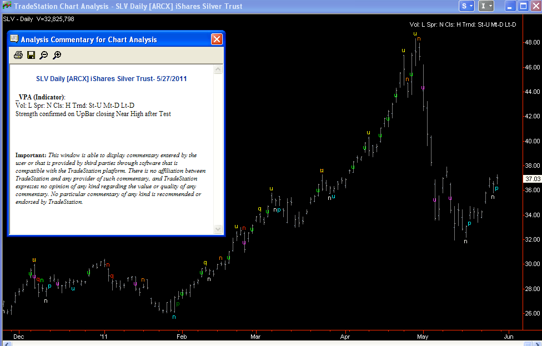The image size is (542, 346).
Task: Click the '11 year axis label
Action: [103, 337]
